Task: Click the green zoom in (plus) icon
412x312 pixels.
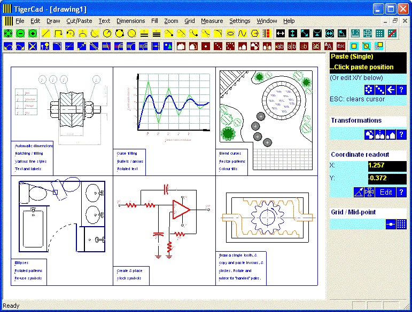Action: point(33,34)
